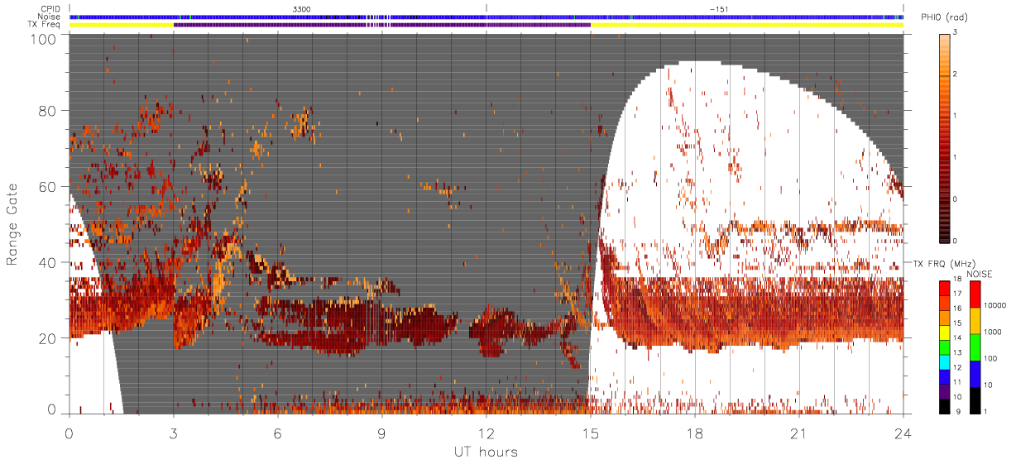Pick the yellow swatch in TX FRQ legend

pyautogui.click(x=944, y=333)
